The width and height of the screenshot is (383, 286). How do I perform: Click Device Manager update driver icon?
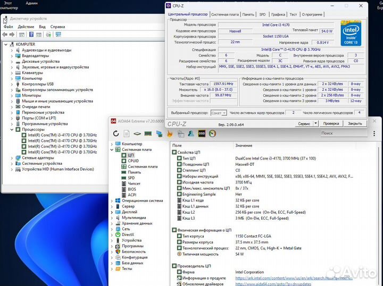(x=48, y=35)
